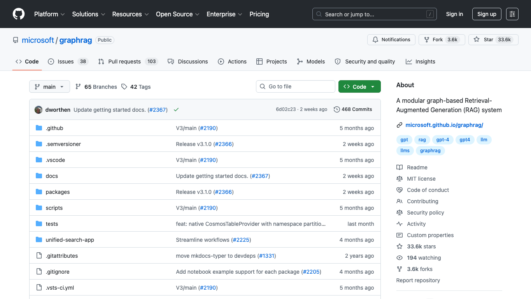Viewport: 531px width, 299px height.
Task: Click the Code of conduct heart icon
Action: pyautogui.click(x=400, y=190)
